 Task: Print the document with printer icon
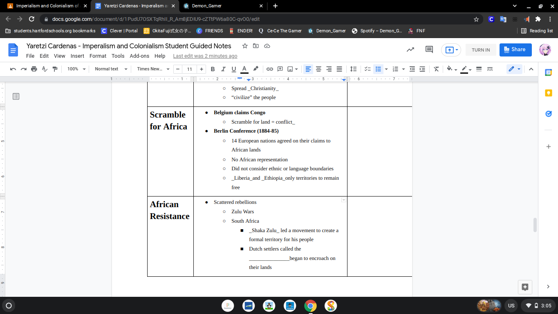click(34, 69)
